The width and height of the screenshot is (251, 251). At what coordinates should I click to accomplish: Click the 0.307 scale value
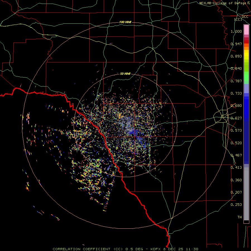coord(236,192)
